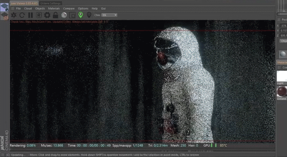287x157 pixels.
Task: Select the white Light material thumbnail
Action: 282,76
